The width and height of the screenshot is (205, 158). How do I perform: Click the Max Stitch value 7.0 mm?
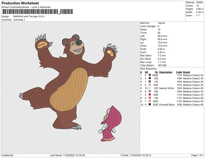pos(162,56)
